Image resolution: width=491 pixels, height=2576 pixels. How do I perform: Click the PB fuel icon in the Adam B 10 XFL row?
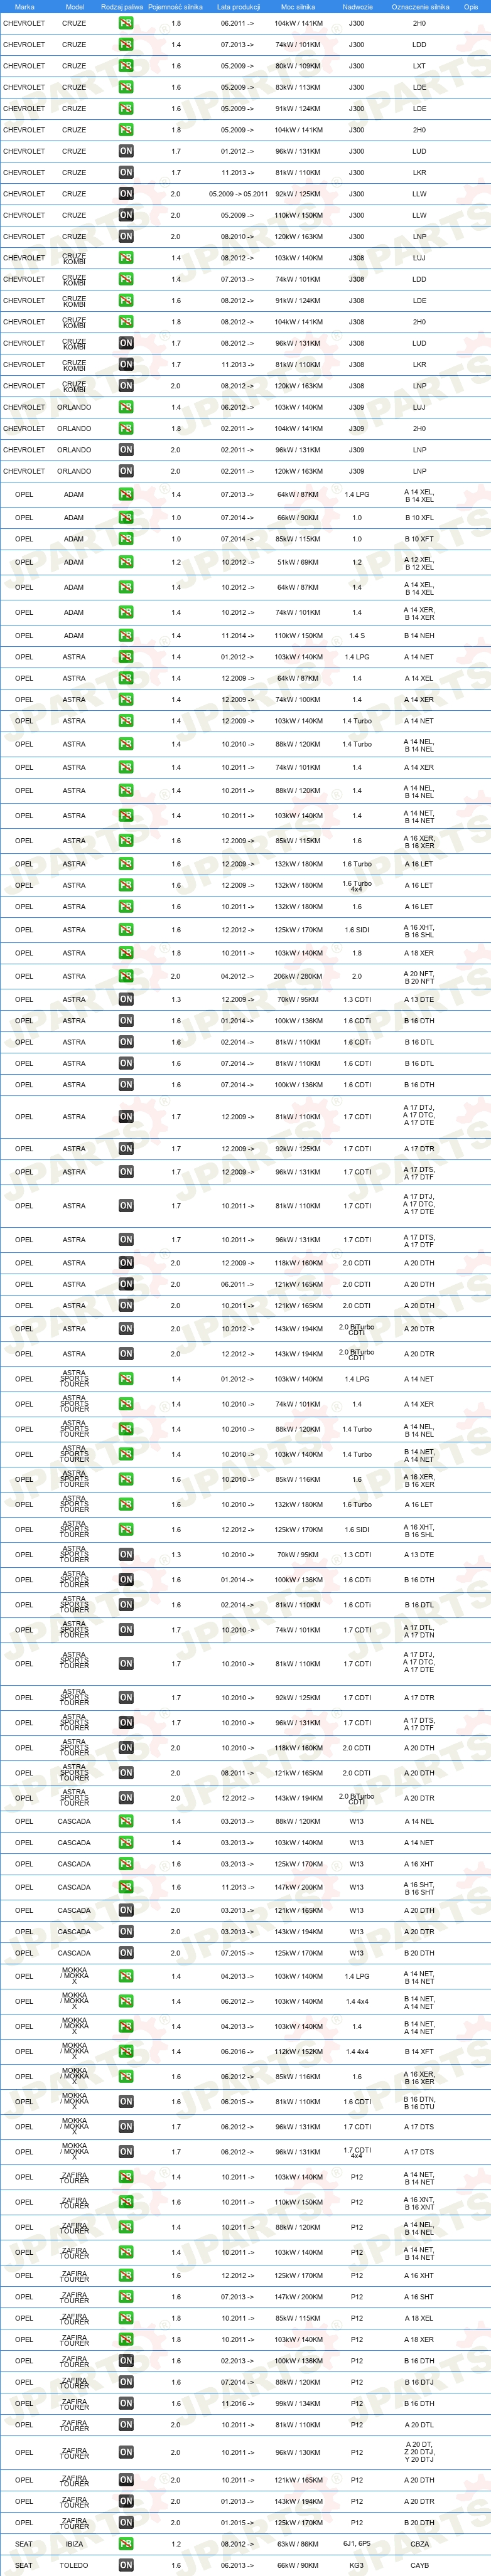click(x=126, y=518)
